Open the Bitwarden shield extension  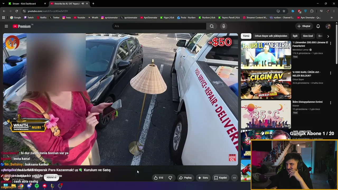tap(306, 11)
